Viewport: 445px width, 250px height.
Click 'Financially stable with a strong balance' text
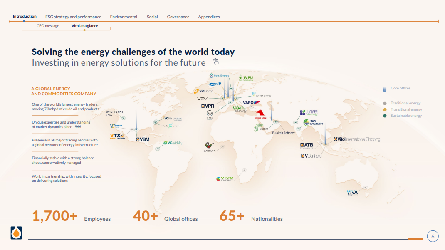[63, 158]
